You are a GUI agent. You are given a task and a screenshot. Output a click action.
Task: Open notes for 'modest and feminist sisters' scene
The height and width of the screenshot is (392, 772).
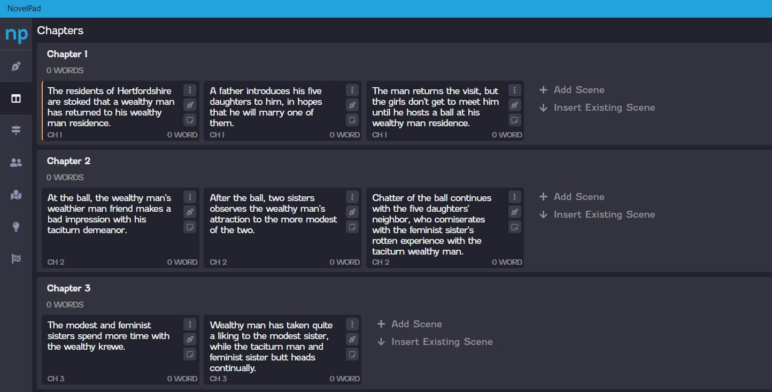[x=189, y=353]
